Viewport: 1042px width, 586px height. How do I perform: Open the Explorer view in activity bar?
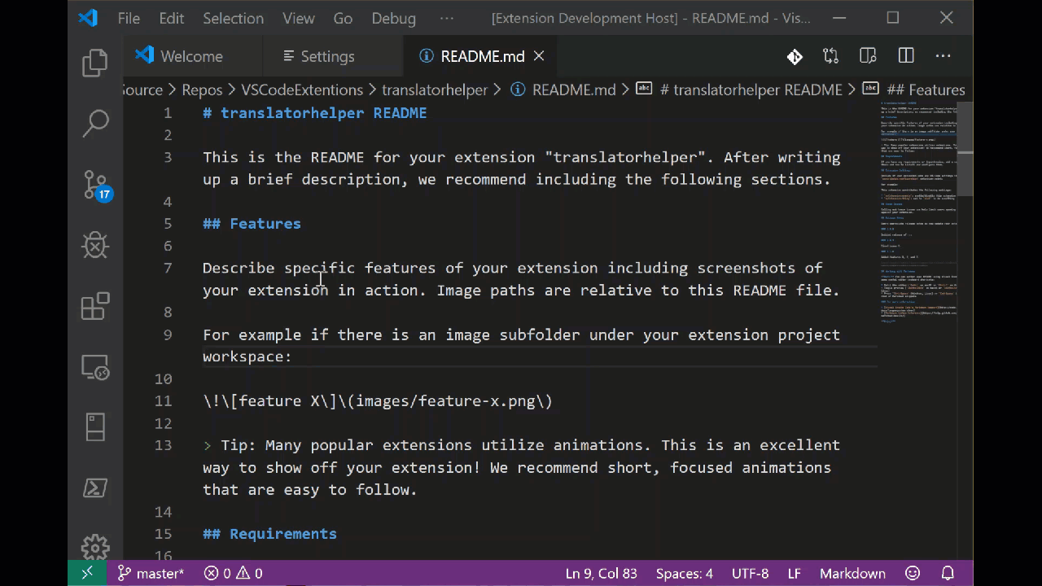[x=95, y=63]
